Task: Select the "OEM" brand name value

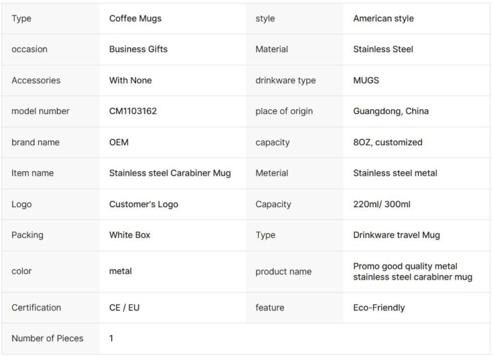Action: tap(119, 142)
